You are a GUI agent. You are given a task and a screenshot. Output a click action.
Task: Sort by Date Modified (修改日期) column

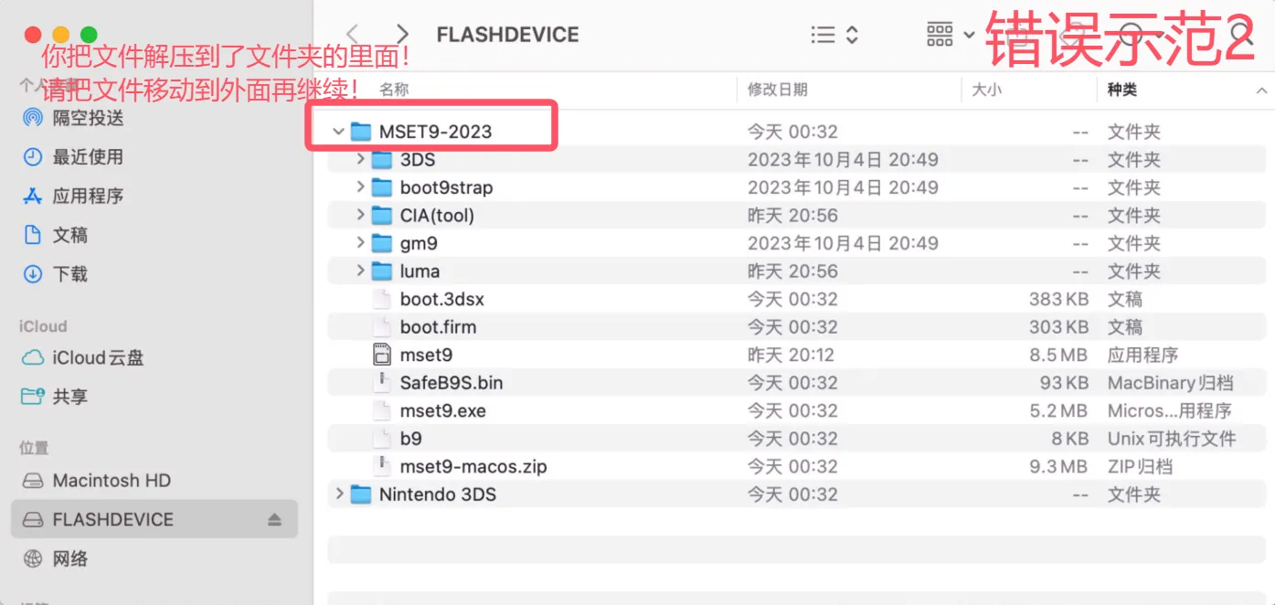(777, 90)
